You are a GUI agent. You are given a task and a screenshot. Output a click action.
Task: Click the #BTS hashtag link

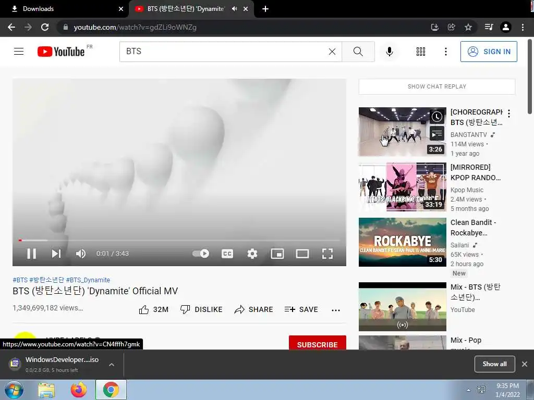(x=20, y=280)
